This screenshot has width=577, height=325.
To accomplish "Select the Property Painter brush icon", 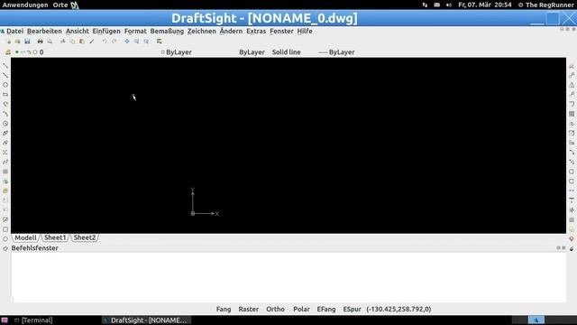I will tap(92, 42).
